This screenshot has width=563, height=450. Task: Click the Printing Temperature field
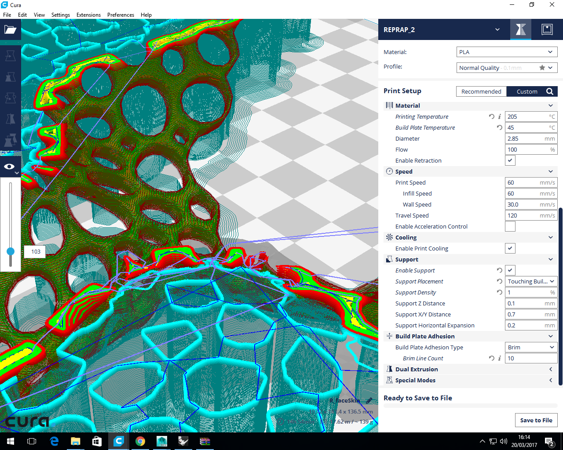pyautogui.click(x=531, y=116)
